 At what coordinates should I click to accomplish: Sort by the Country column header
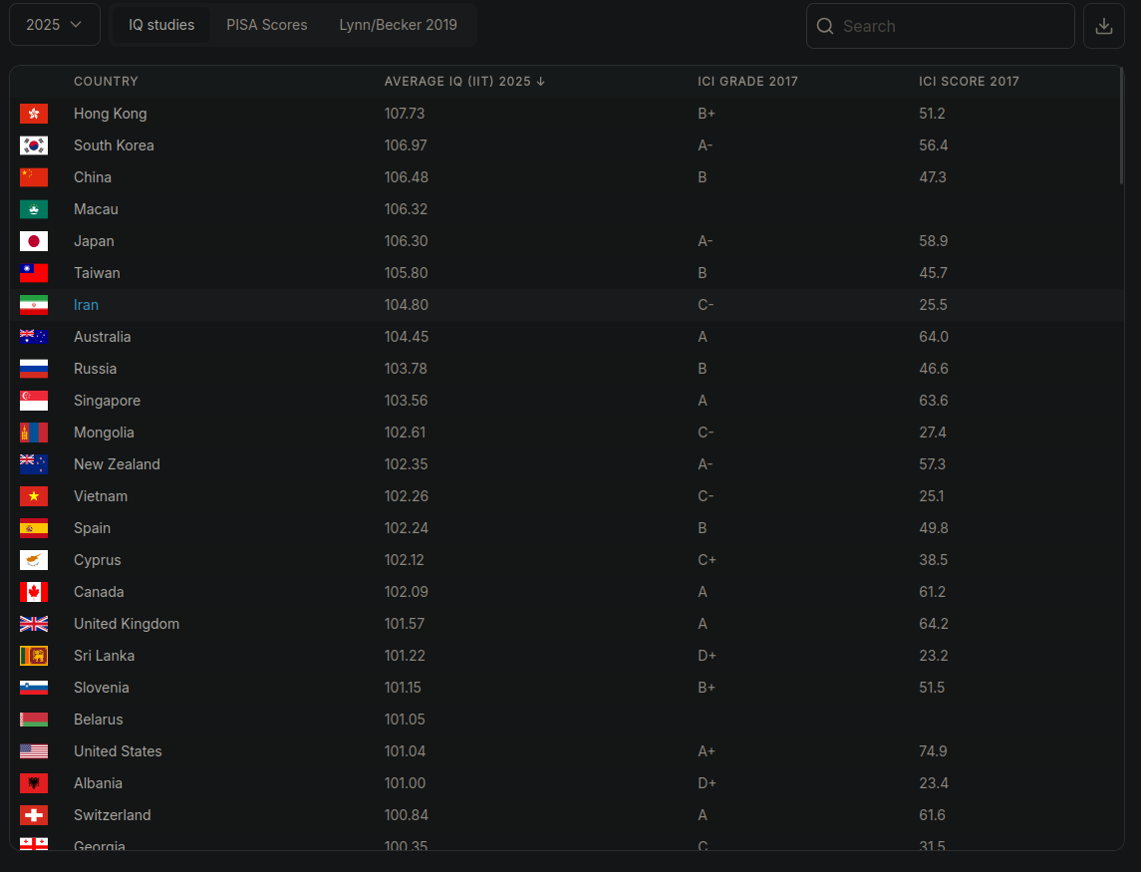(107, 82)
